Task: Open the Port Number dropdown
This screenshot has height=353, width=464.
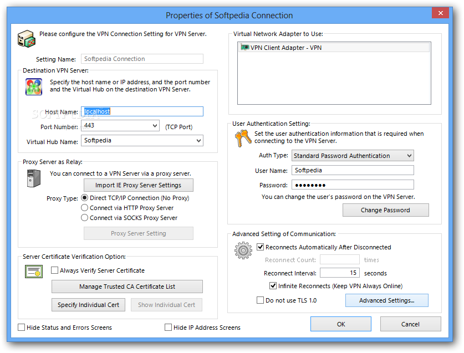Action: 155,126
